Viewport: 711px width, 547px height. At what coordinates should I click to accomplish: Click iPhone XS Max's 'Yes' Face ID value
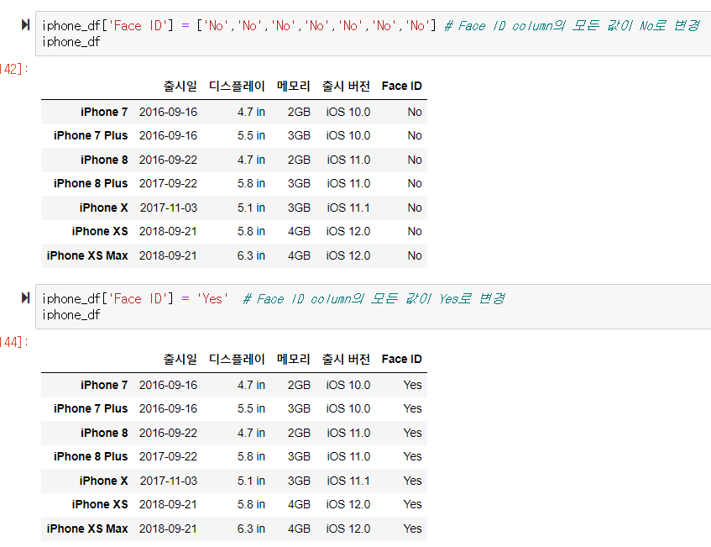click(x=413, y=529)
